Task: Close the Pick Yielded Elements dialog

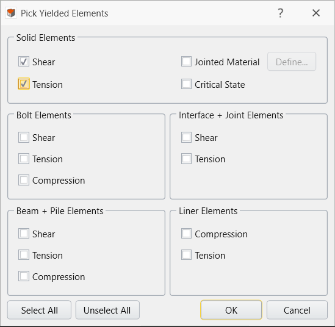Action: point(316,13)
